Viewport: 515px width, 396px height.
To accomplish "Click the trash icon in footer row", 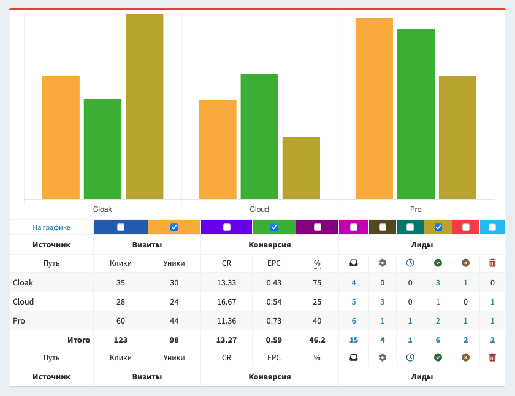I will pyautogui.click(x=492, y=357).
